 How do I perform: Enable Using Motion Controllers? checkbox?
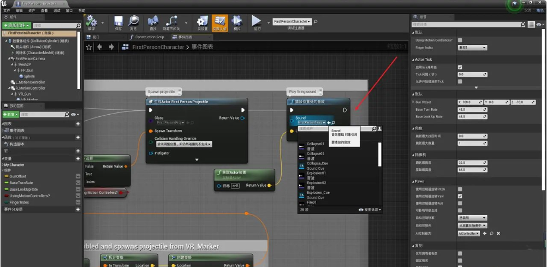[460, 40]
